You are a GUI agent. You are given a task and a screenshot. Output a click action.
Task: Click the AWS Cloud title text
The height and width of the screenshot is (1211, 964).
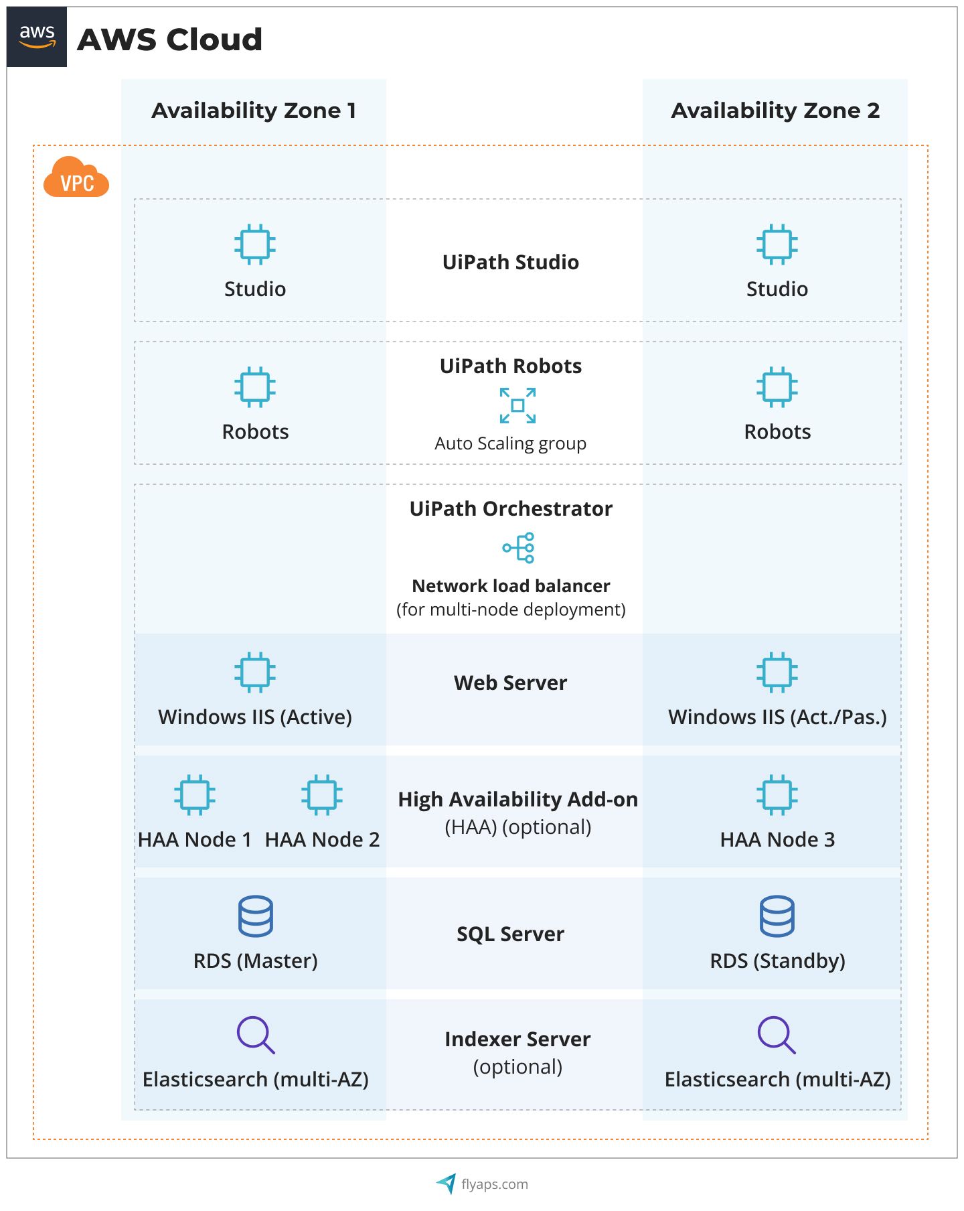click(169, 40)
